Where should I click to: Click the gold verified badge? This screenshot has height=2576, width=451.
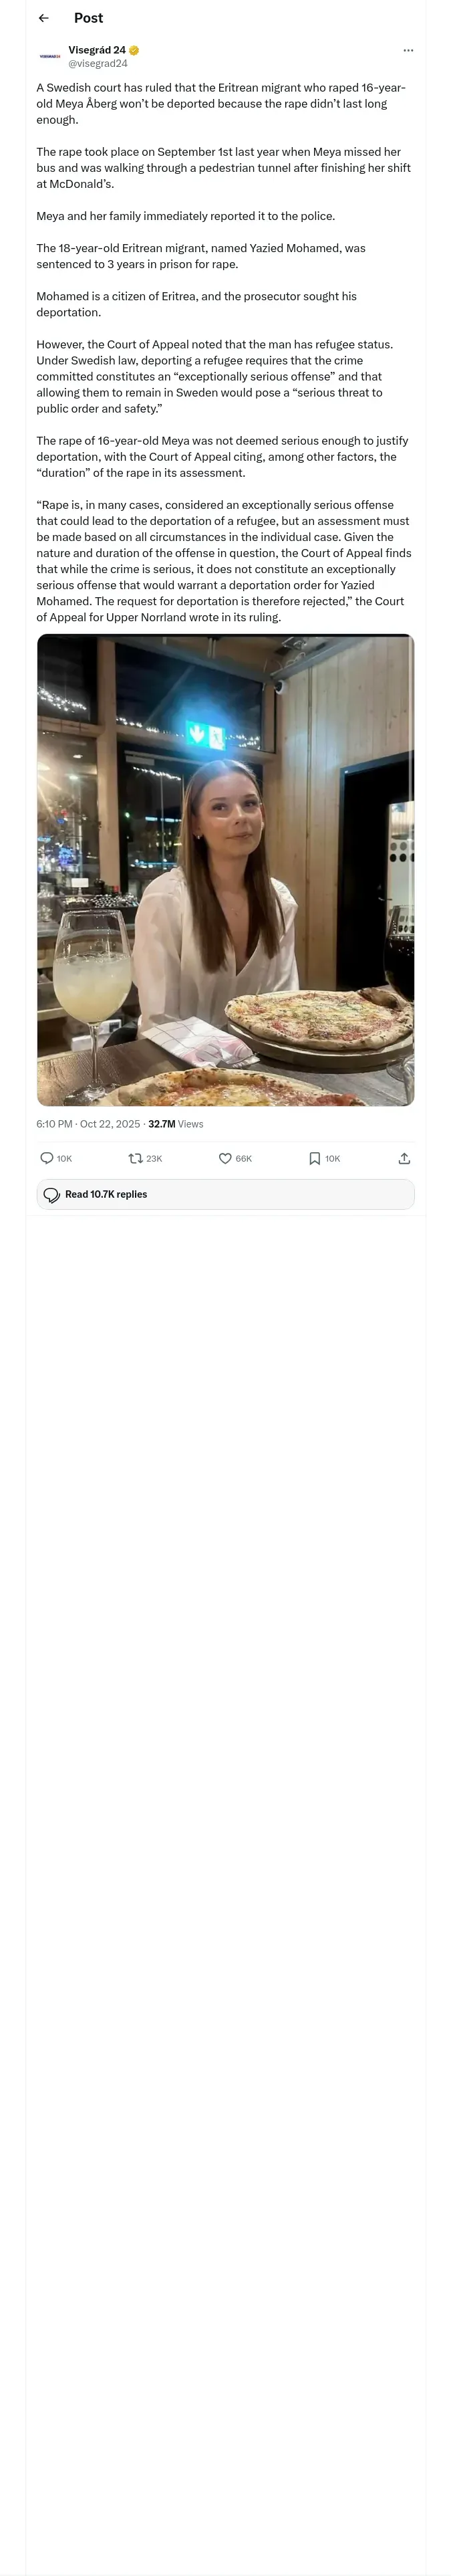point(134,50)
